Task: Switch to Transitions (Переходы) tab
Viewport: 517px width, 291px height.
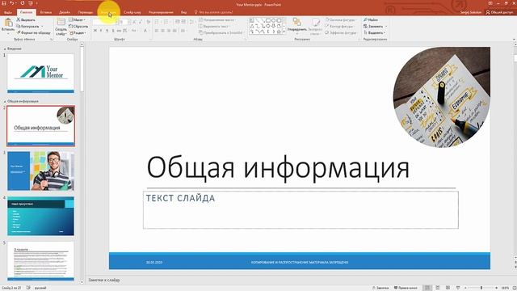Action: point(86,12)
